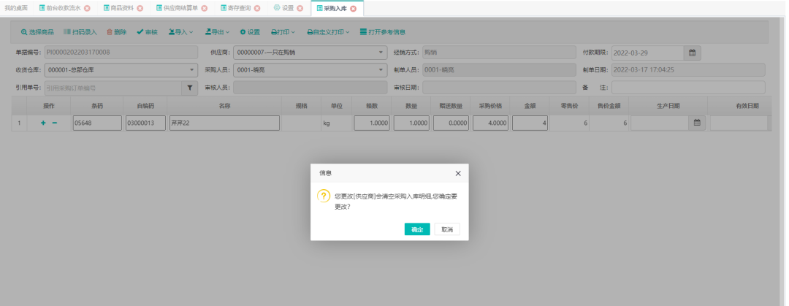The image size is (789, 306).
Task: Click the 删除 trash toolbar button
Action: pyautogui.click(x=116, y=32)
